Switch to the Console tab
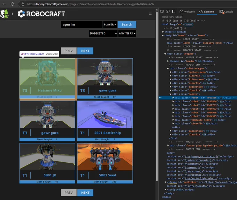The width and height of the screenshot is (237, 200). tap(226, 12)
